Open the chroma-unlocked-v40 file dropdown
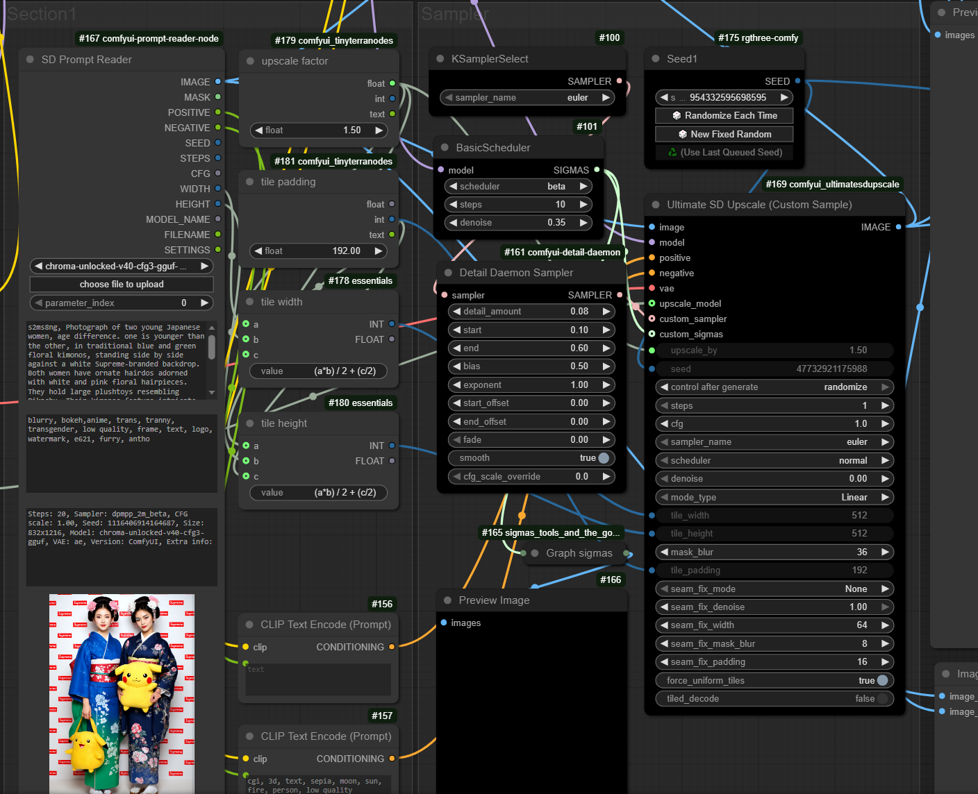 122,267
